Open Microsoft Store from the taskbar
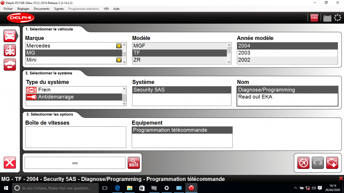 coord(142,188)
